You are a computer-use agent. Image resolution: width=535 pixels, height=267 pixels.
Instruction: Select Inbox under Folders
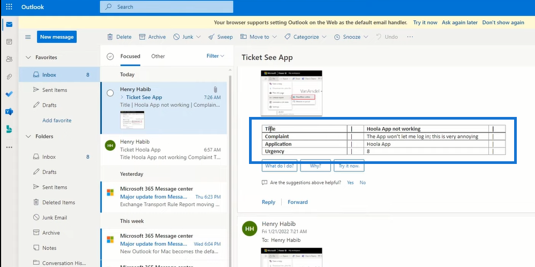point(59,157)
